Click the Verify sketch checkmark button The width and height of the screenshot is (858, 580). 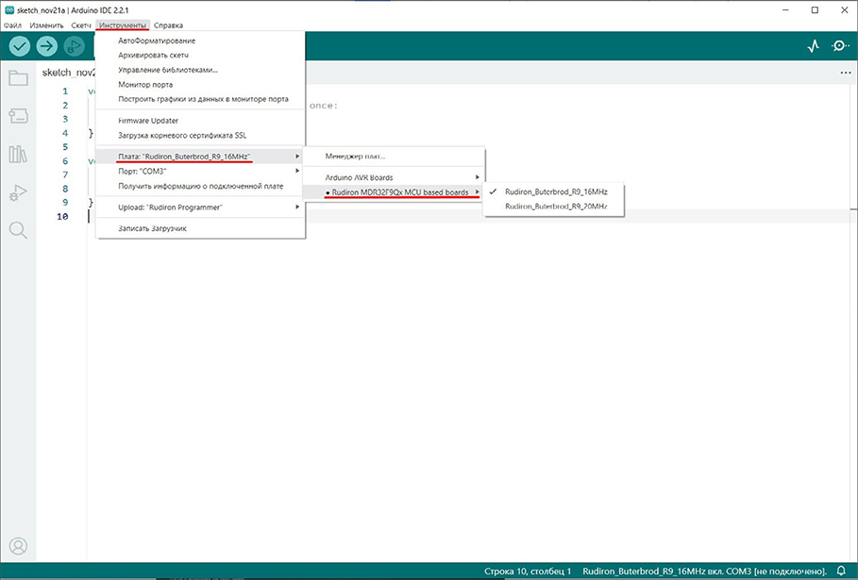tap(20, 46)
